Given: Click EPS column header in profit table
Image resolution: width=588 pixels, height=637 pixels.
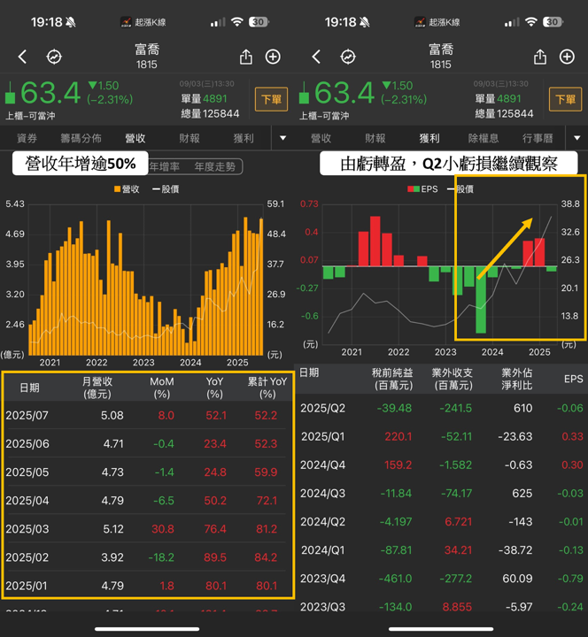Looking at the screenshot, I should point(573,379).
